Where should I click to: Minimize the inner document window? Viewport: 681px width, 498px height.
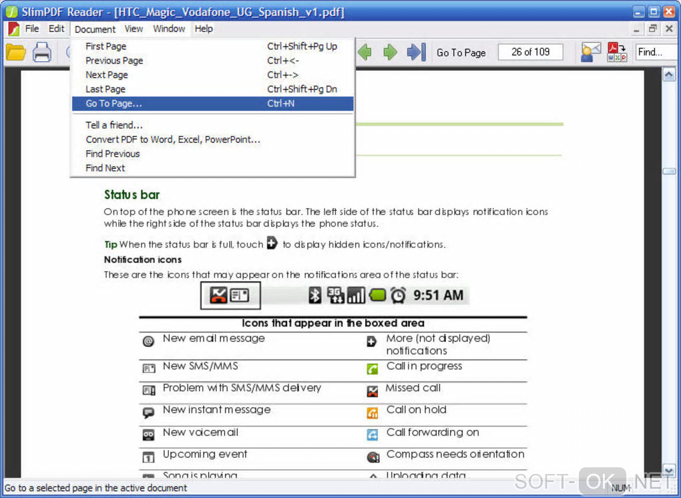(x=636, y=29)
